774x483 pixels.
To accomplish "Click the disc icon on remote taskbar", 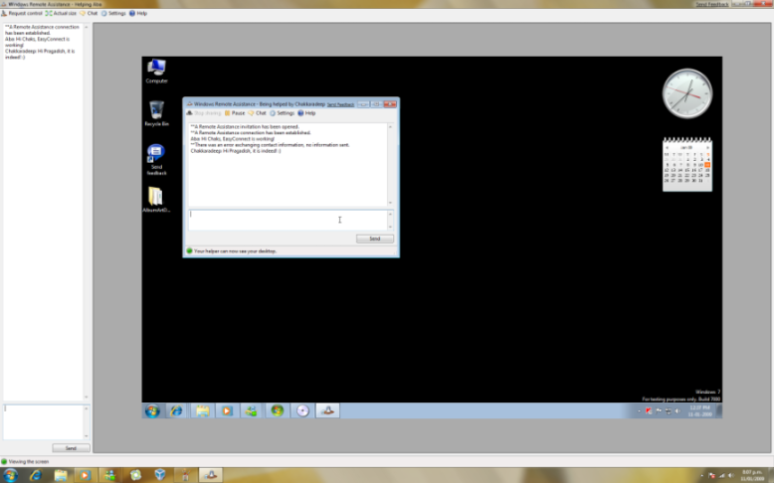I will [x=302, y=410].
